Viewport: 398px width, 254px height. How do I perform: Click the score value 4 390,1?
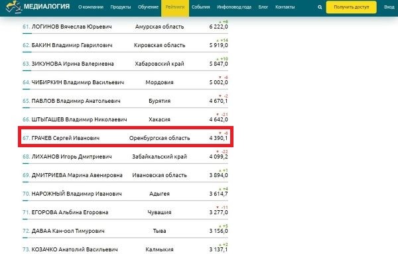click(218, 138)
